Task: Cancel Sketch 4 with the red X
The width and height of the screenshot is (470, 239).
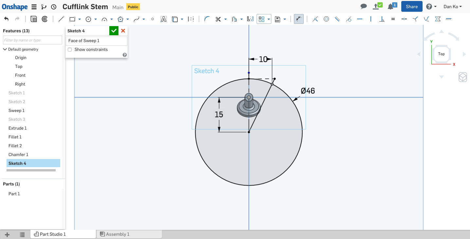Action: coord(123,31)
